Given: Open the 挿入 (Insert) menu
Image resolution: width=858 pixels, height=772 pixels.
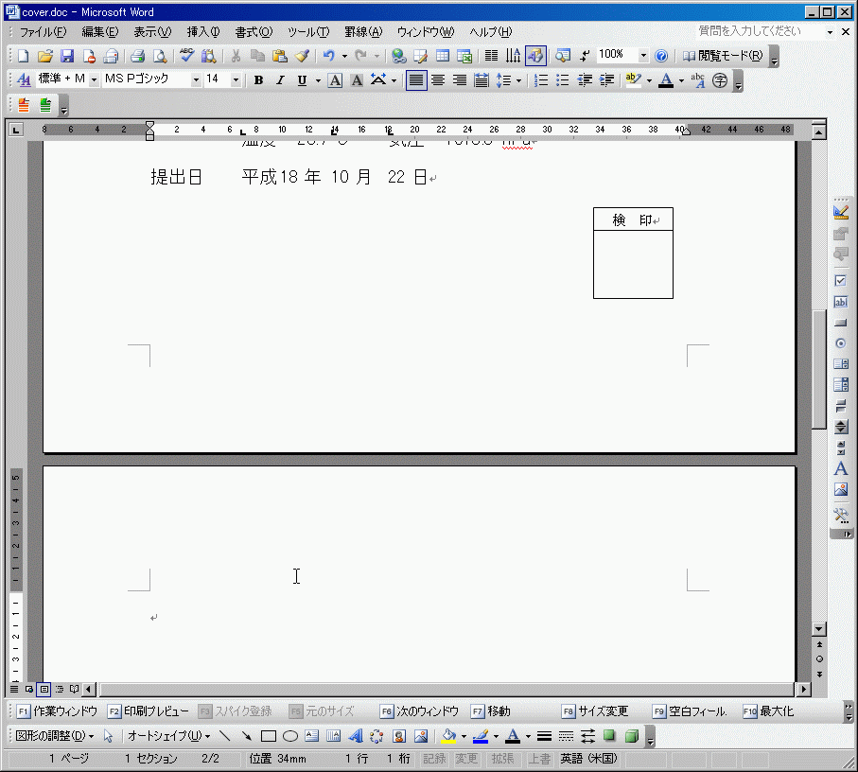Looking at the screenshot, I should tap(202, 32).
